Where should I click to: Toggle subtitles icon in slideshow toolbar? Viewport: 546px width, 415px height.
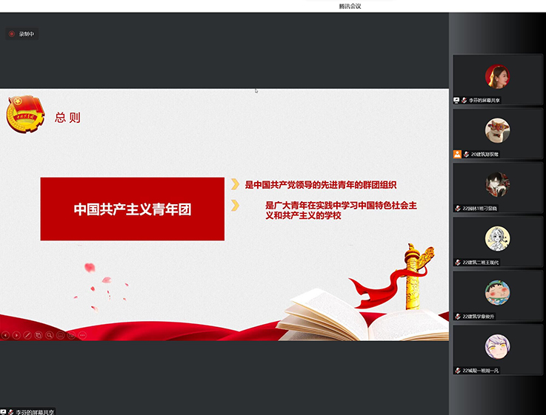[60, 335]
